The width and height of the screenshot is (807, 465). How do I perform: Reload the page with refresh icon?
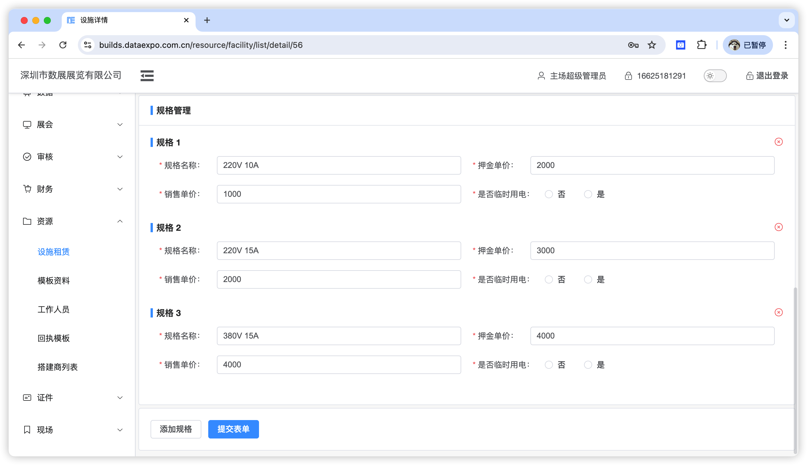(x=63, y=45)
